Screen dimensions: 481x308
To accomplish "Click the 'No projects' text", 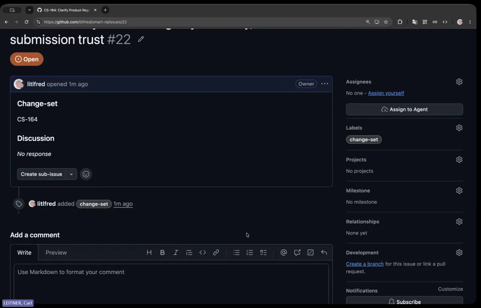I will (x=360, y=171).
